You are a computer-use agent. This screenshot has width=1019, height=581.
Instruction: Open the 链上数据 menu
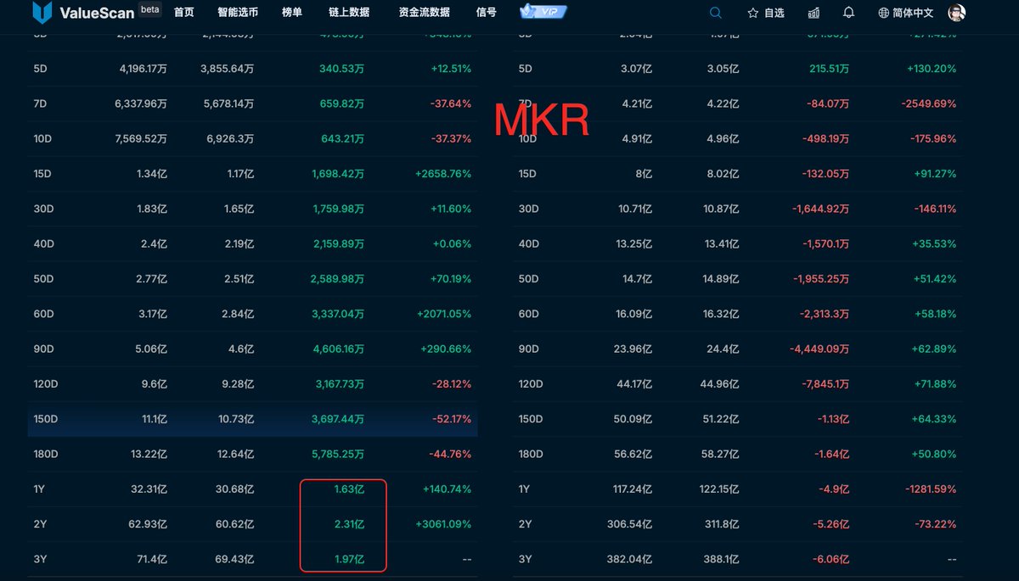point(348,13)
